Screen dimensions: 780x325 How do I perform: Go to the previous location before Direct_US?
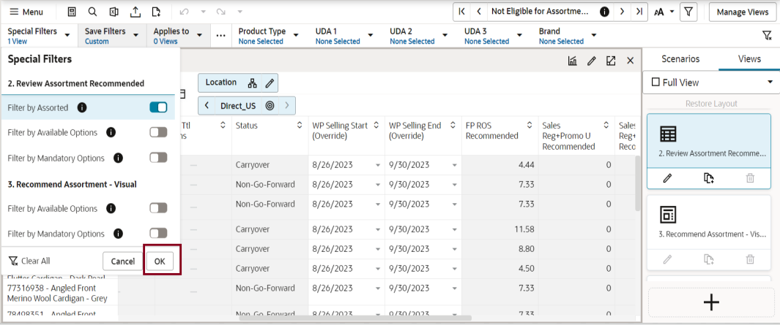207,106
